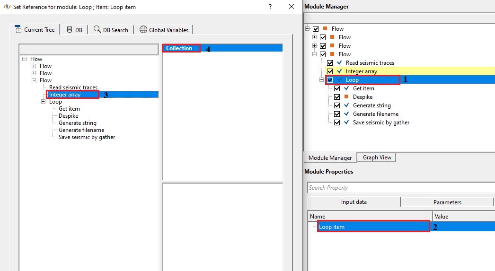This screenshot has width=495, height=271.
Task: Toggle the Despike module checkbox
Action: pos(337,97)
